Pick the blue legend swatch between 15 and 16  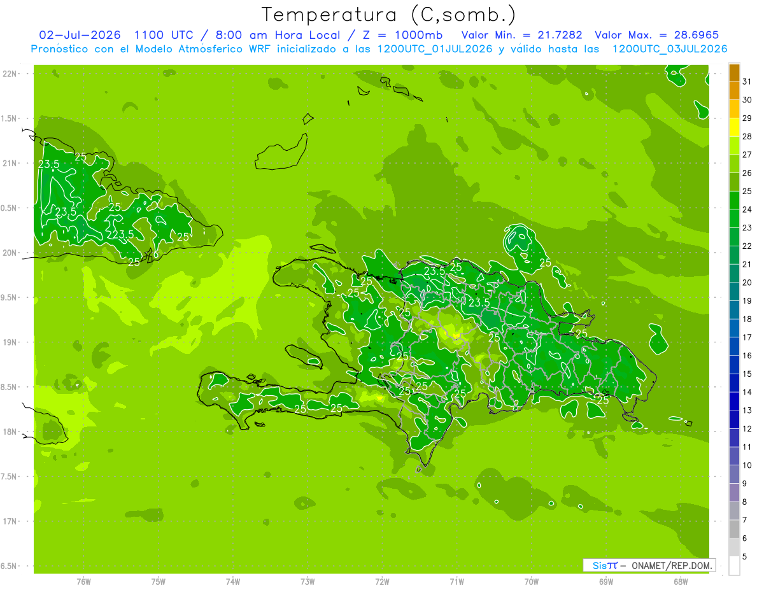point(734,365)
